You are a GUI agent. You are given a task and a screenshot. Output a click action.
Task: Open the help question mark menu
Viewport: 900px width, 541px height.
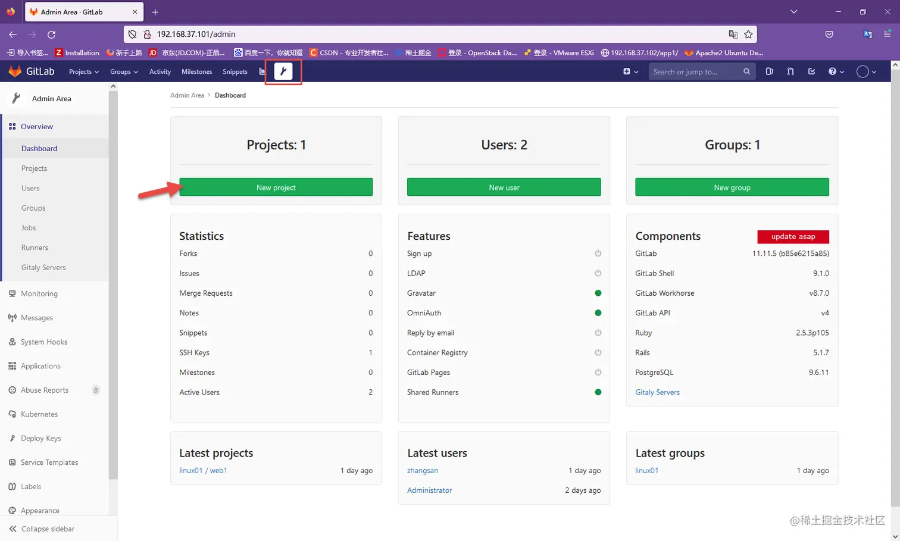[836, 71]
